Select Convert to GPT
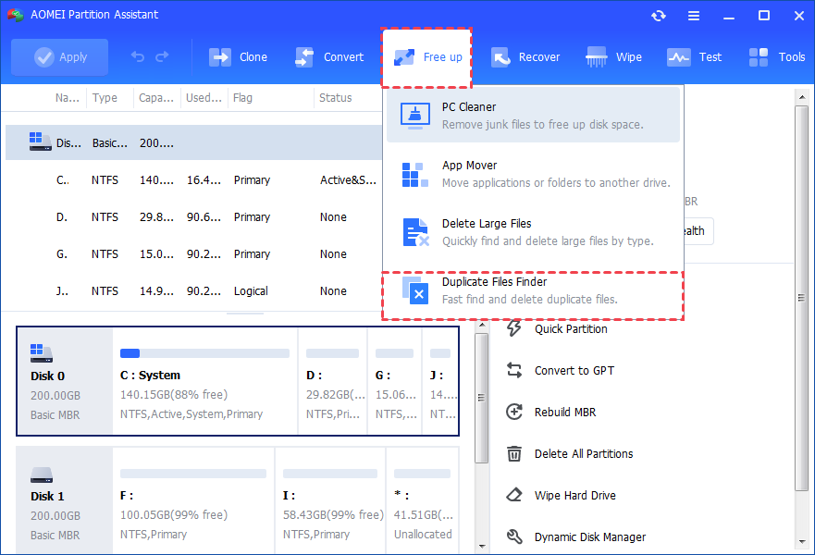Viewport: 815px width, 555px height. (575, 370)
